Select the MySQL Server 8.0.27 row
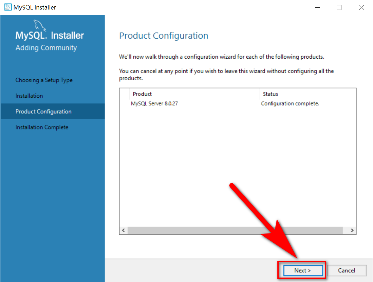The height and width of the screenshot is (282, 373). [x=238, y=103]
